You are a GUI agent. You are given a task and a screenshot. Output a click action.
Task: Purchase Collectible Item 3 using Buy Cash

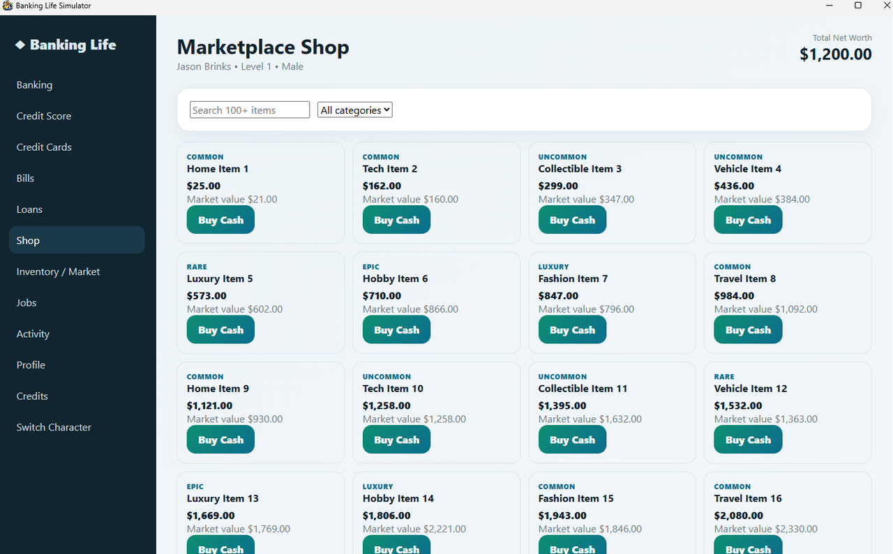tap(572, 220)
